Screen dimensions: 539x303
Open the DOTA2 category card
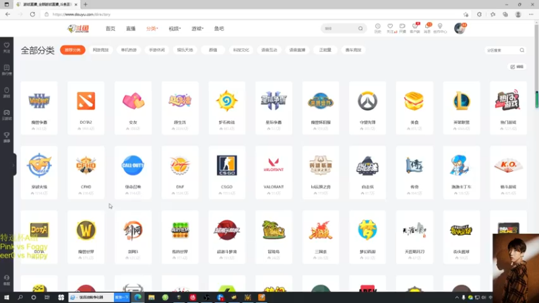86,108
